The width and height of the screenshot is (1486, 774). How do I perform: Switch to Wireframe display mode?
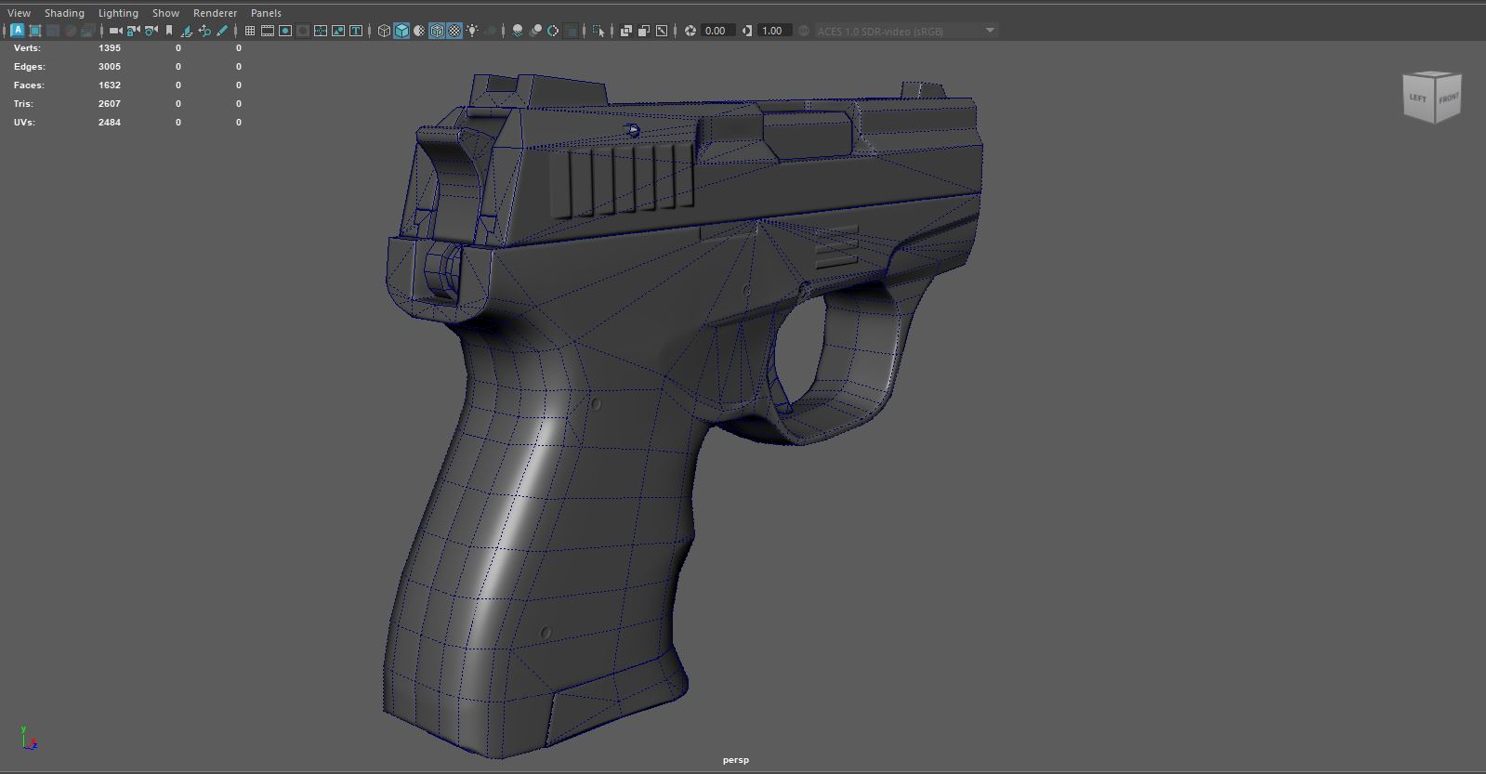[384, 31]
